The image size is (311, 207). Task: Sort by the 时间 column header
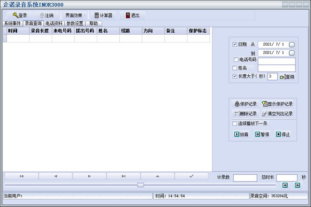(x=18, y=31)
